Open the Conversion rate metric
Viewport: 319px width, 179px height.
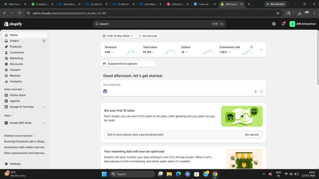(237, 50)
